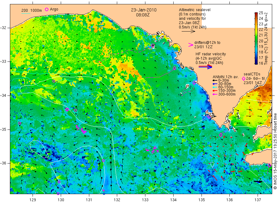Click the 129 longitude axis label

(33, 200)
